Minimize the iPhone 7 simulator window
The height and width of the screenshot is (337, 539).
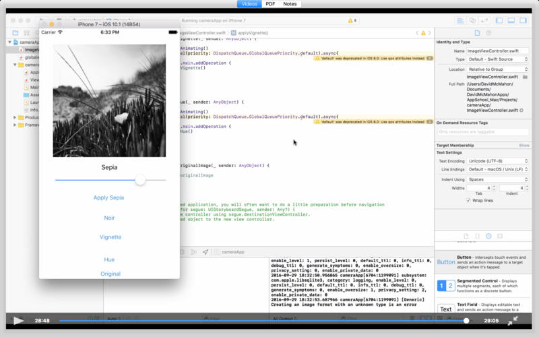[x=52, y=24]
